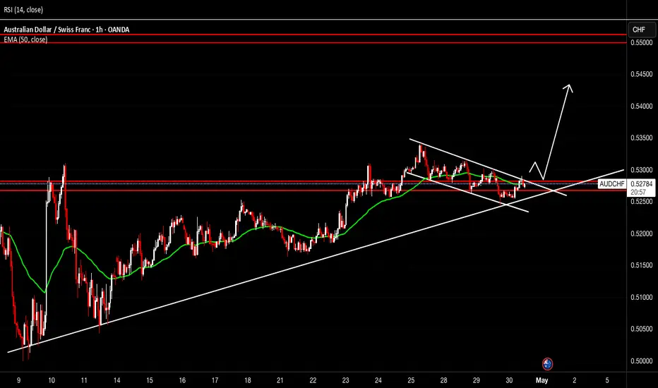Click the RSI (14, close) indicator label
This screenshot has height=388, width=658.
pyautogui.click(x=23, y=10)
